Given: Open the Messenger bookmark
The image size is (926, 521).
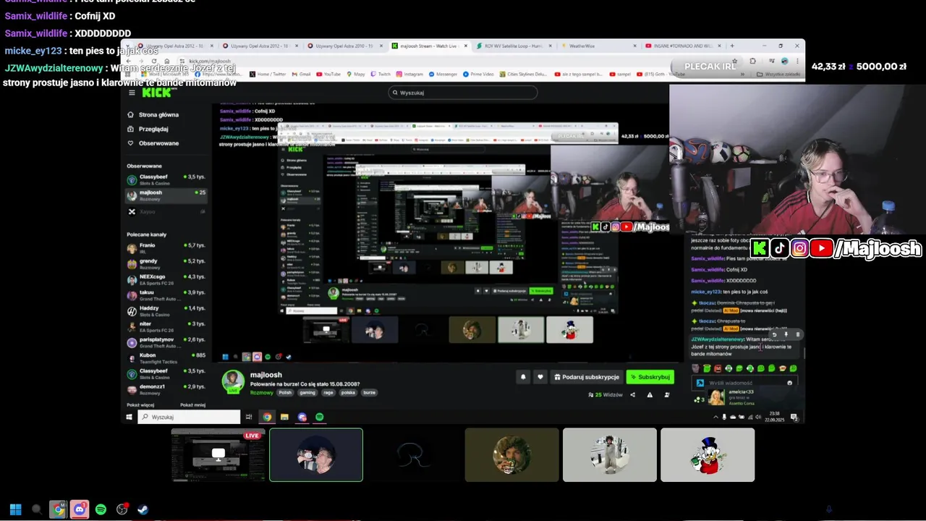Looking at the screenshot, I should (x=443, y=74).
